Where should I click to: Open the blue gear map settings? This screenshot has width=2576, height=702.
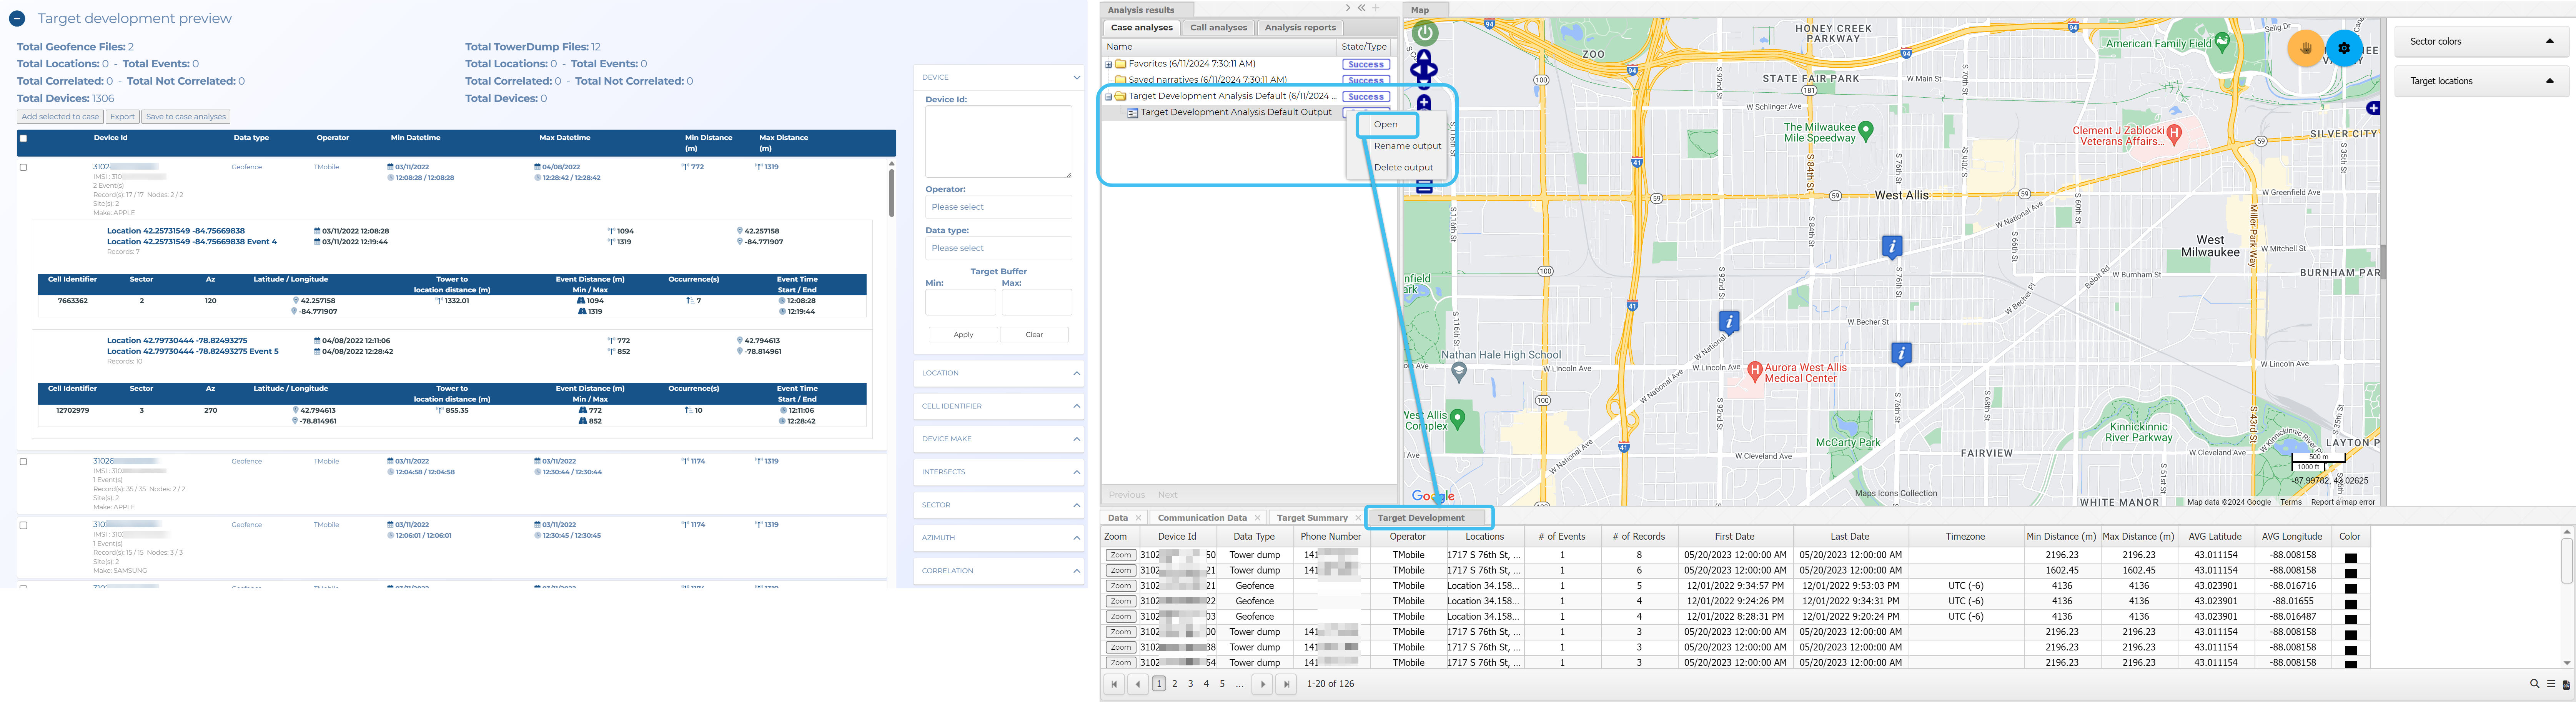click(x=2344, y=48)
